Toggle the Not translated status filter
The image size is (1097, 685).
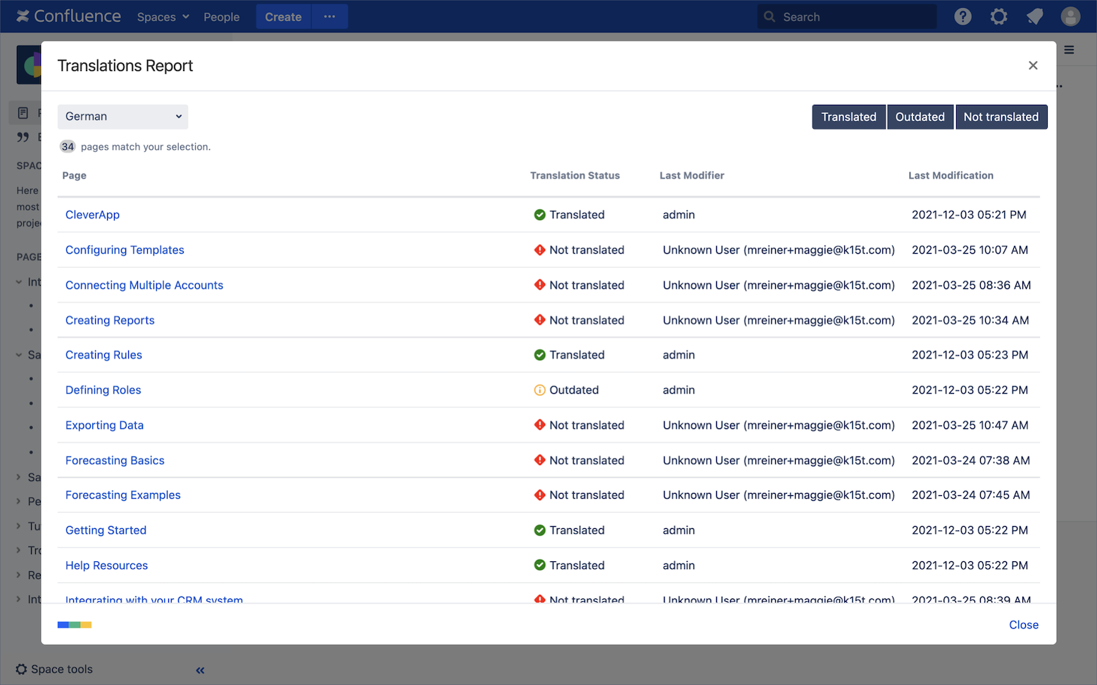pyautogui.click(x=1001, y=117)
